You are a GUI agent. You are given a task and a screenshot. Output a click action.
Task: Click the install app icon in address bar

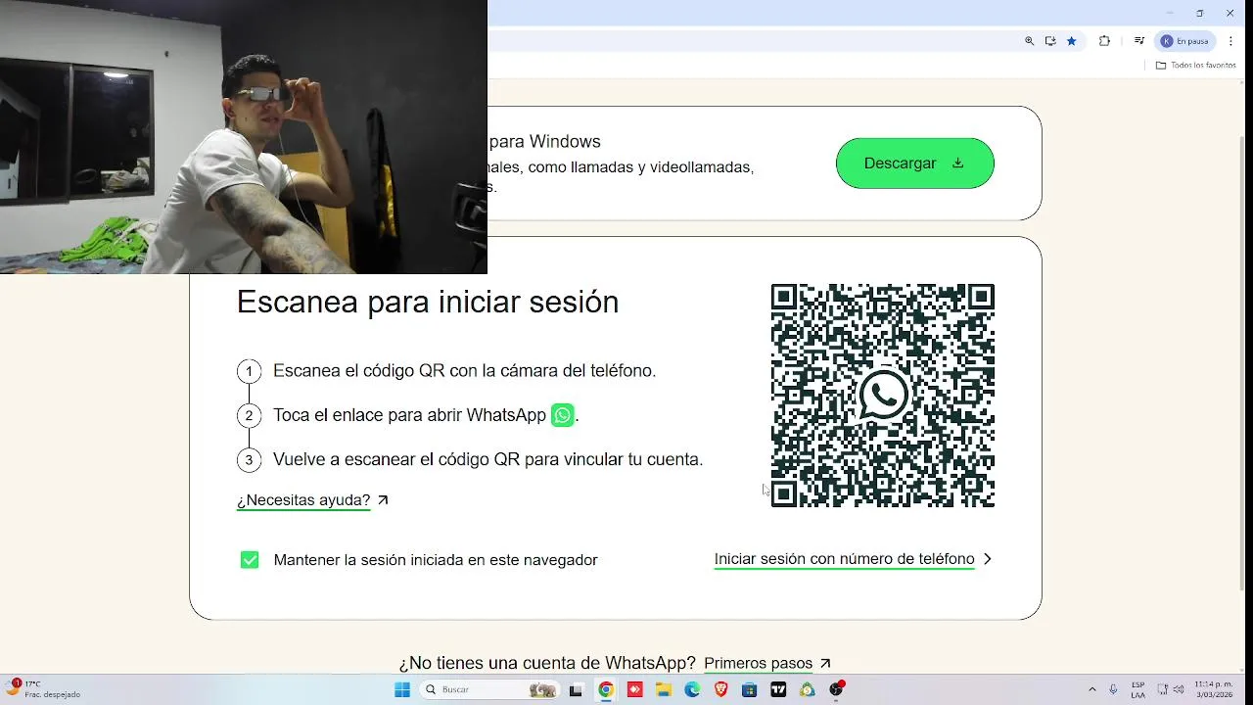point(1050,41)
